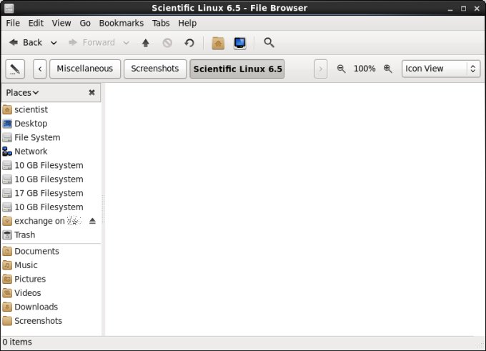The width and height of the screenshot is (486, 351).
Task: Open the Edit menu
Action: [36, 24]
